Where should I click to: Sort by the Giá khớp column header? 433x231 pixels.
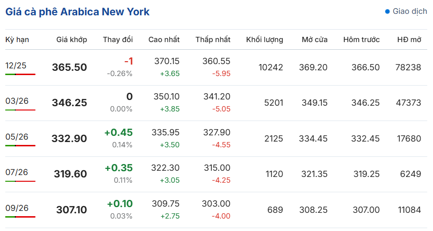[71, 40]
